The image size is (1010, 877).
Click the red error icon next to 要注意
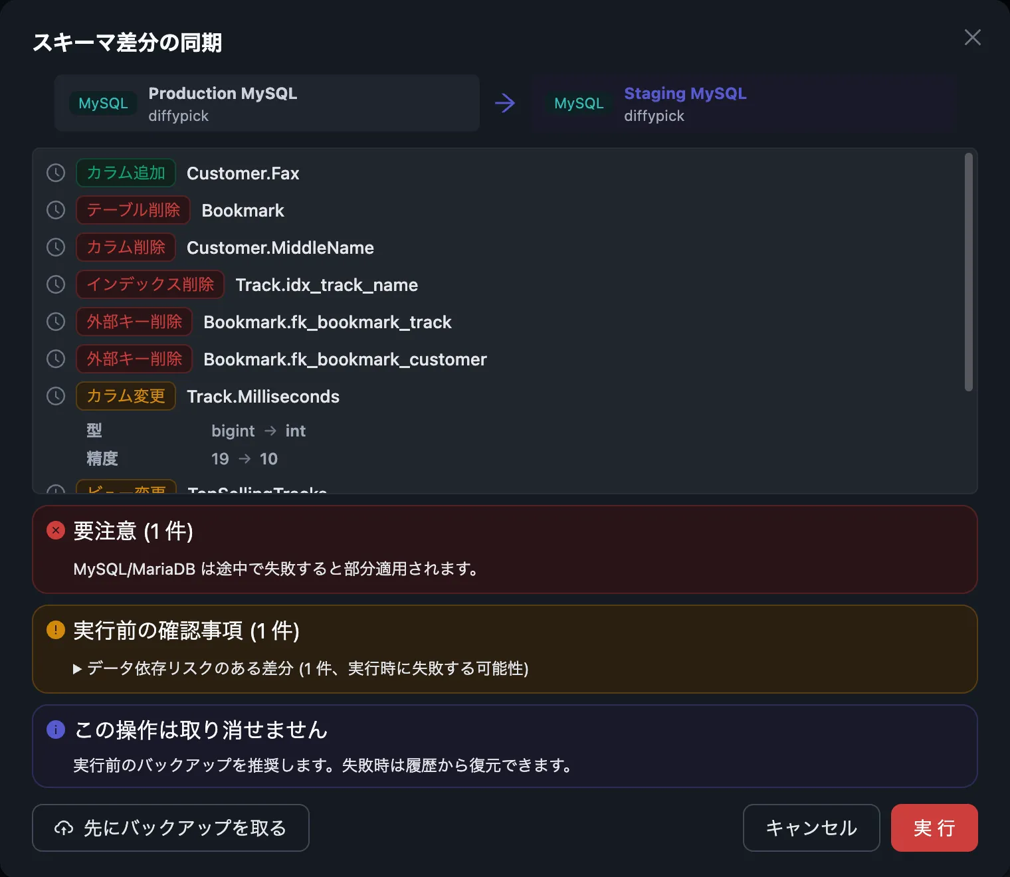[56, 530]
